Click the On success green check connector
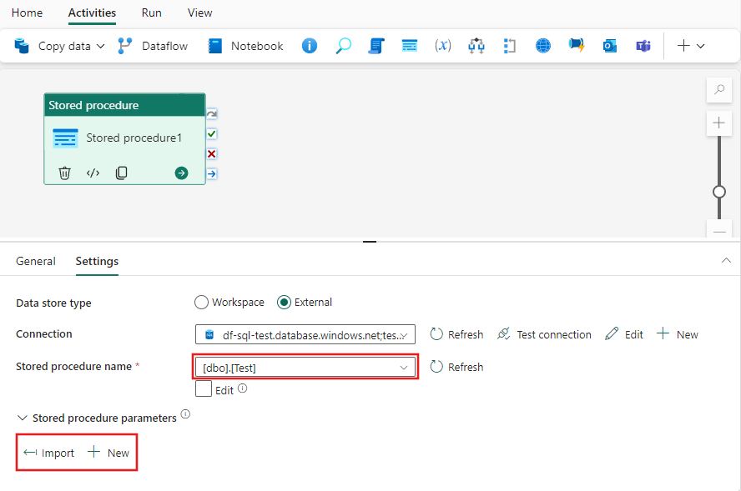This screenshot has height=491, width=741. (x=212, y=134)
